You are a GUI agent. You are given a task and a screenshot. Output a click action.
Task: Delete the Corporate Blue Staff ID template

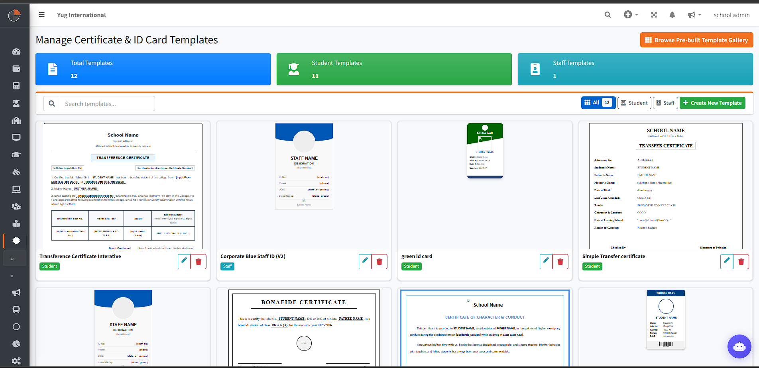[379, 261]
